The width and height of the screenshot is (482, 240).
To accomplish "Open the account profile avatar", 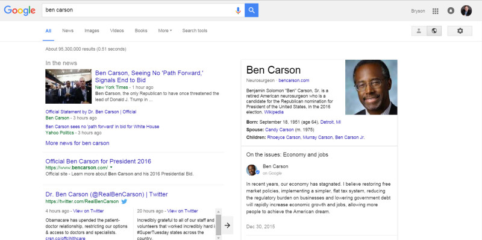I will (466, 11).
